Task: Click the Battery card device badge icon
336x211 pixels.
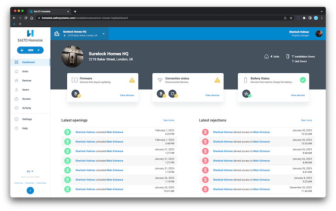Action: tap(247, 94)
